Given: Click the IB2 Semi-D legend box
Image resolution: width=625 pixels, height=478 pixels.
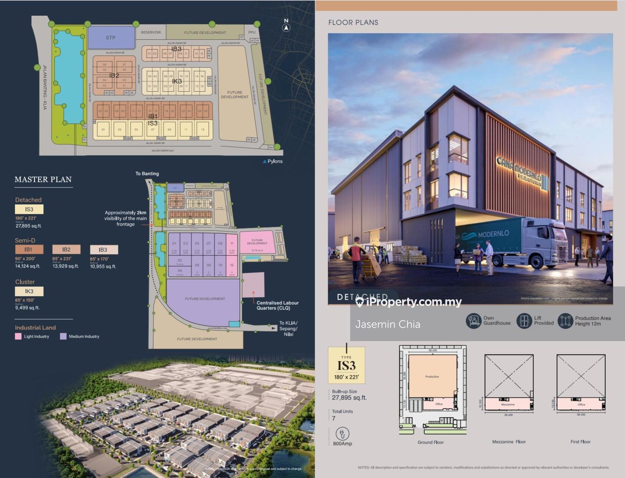Looking at the screenshot, I should (x=66, y=249).
